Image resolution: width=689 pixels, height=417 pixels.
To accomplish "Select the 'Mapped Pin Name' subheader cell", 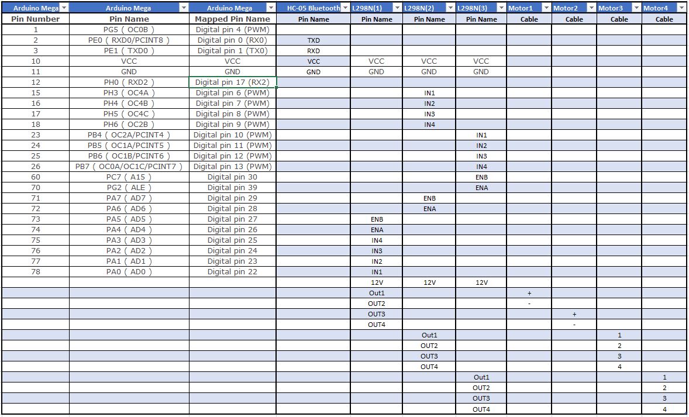I will point(233,19).
